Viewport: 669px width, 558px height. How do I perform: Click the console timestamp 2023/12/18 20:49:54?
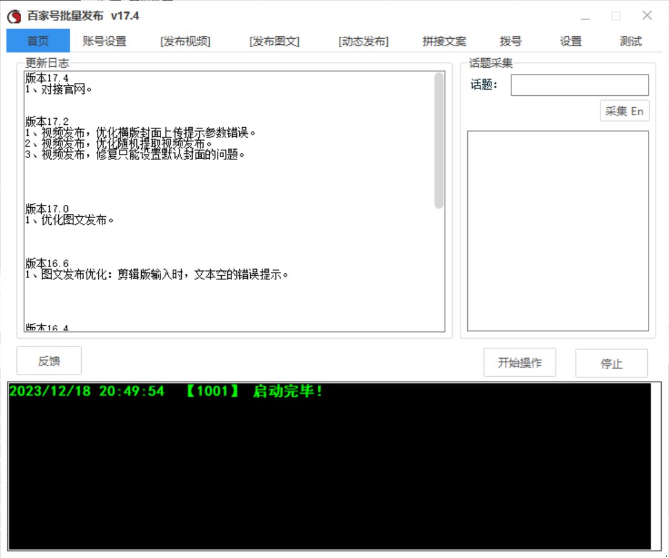click(x=87, y=391)
